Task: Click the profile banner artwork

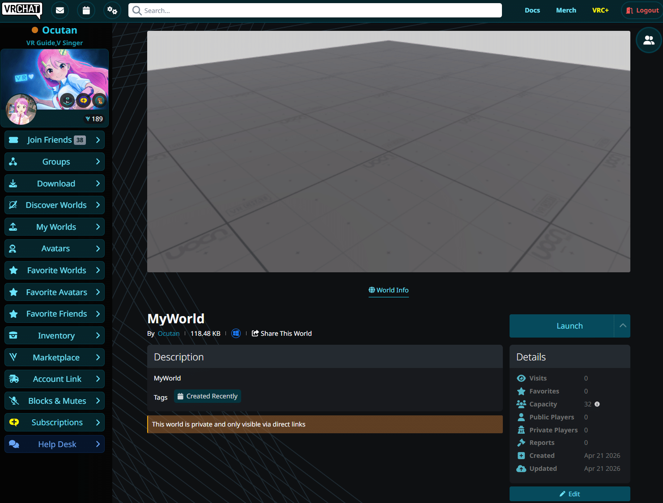Action: click(55, 79)
